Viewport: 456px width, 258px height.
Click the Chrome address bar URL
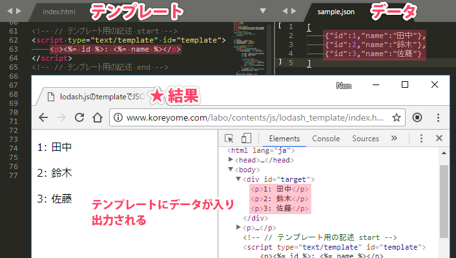254,117
